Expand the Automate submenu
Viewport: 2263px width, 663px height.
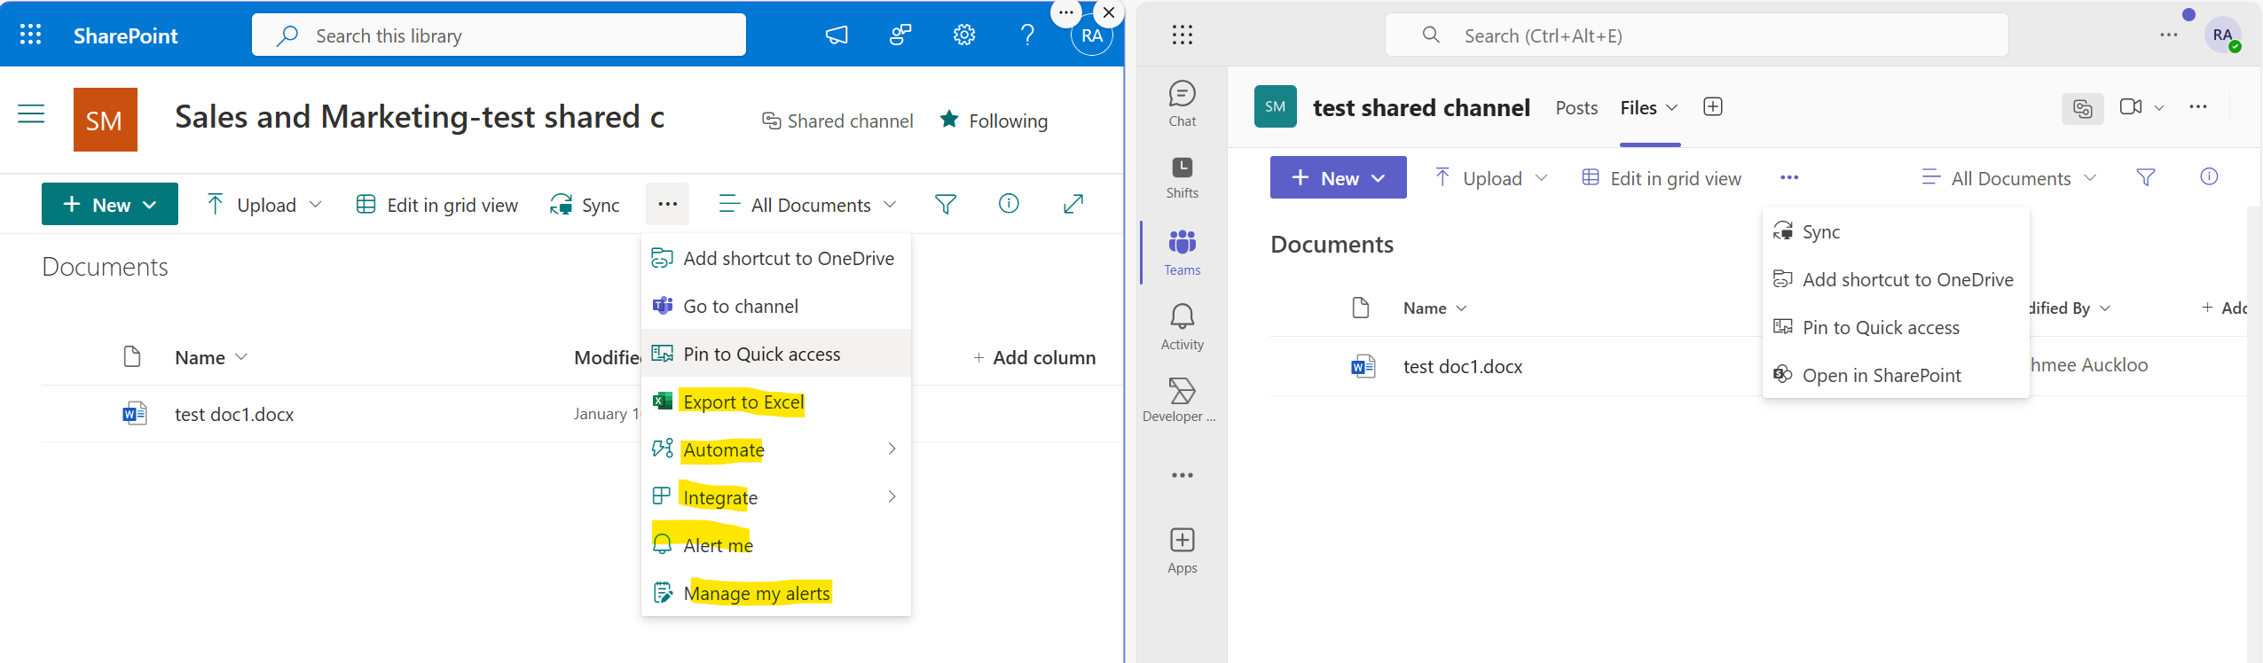[776, 449]
